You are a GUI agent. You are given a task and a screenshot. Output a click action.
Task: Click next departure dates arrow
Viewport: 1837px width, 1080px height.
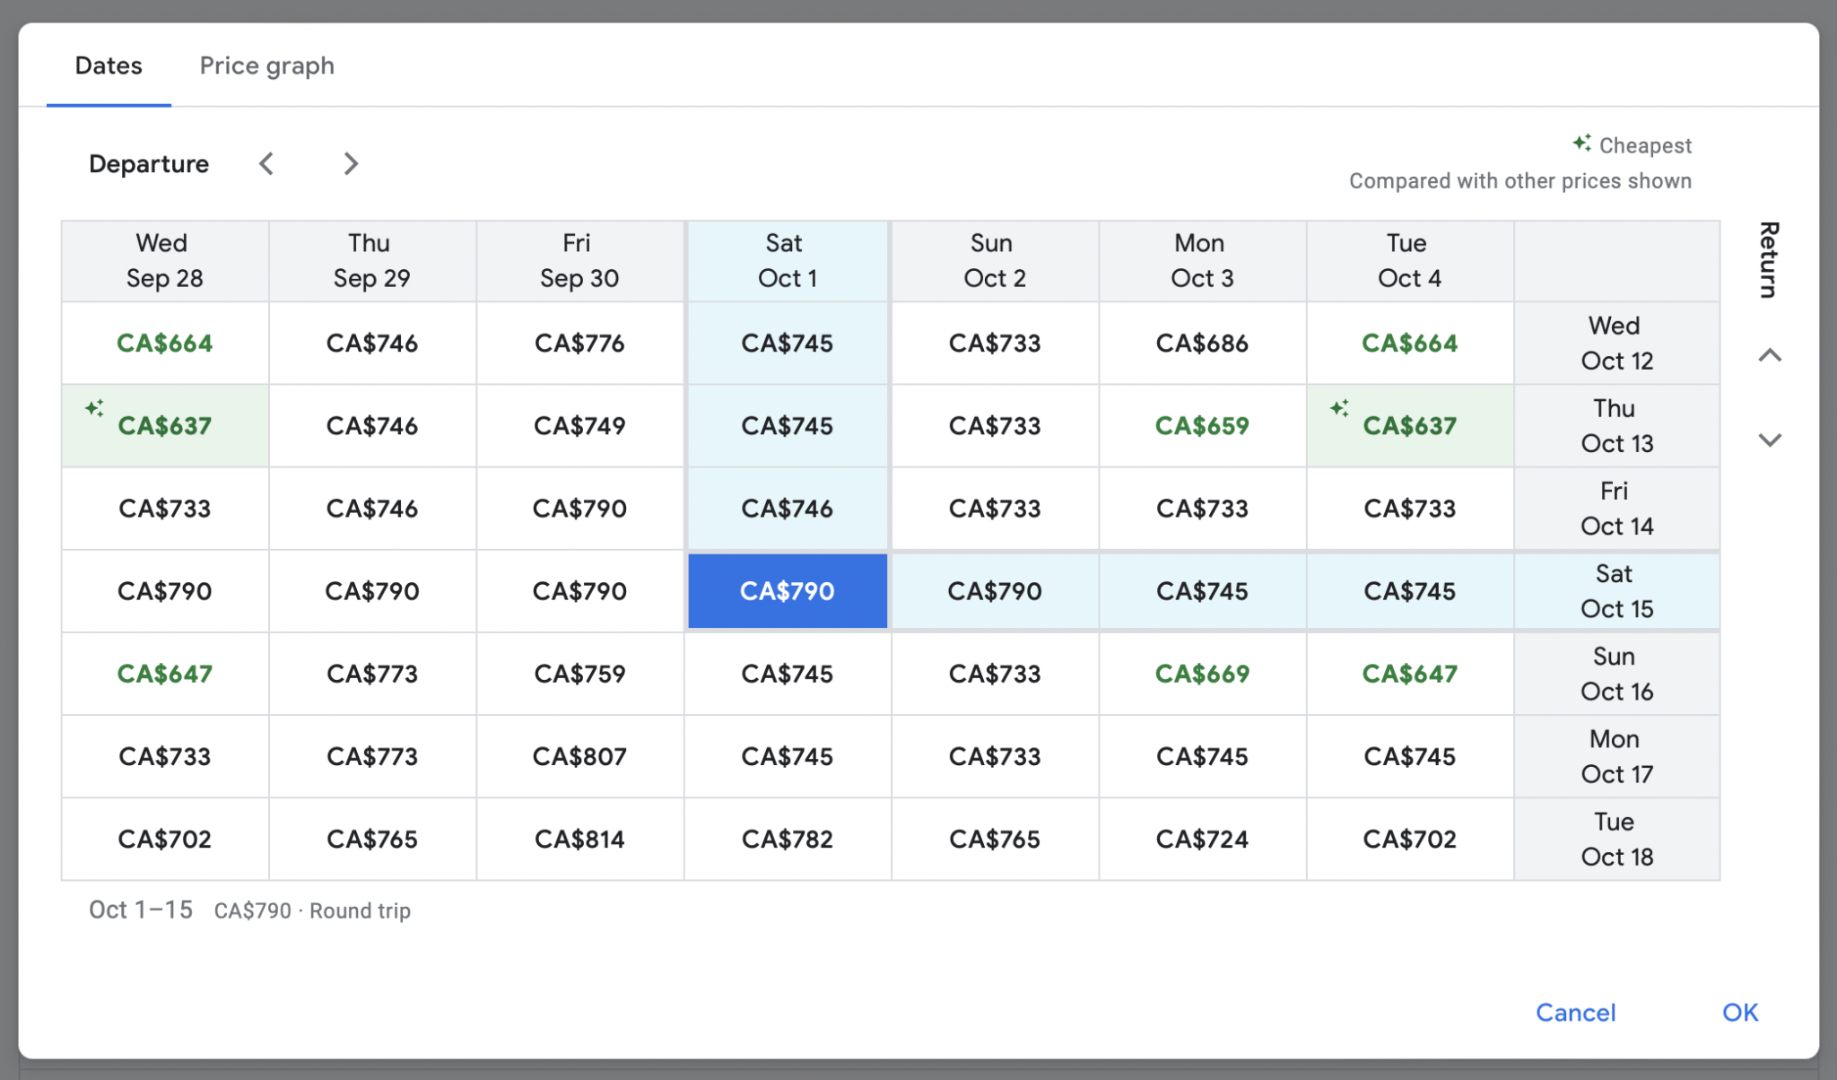pos(351,163)
